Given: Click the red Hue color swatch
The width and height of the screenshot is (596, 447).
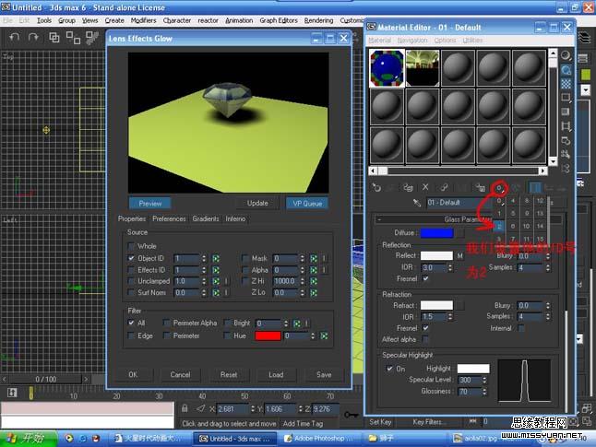Looking at the screenshot, I should coord(268,336).
